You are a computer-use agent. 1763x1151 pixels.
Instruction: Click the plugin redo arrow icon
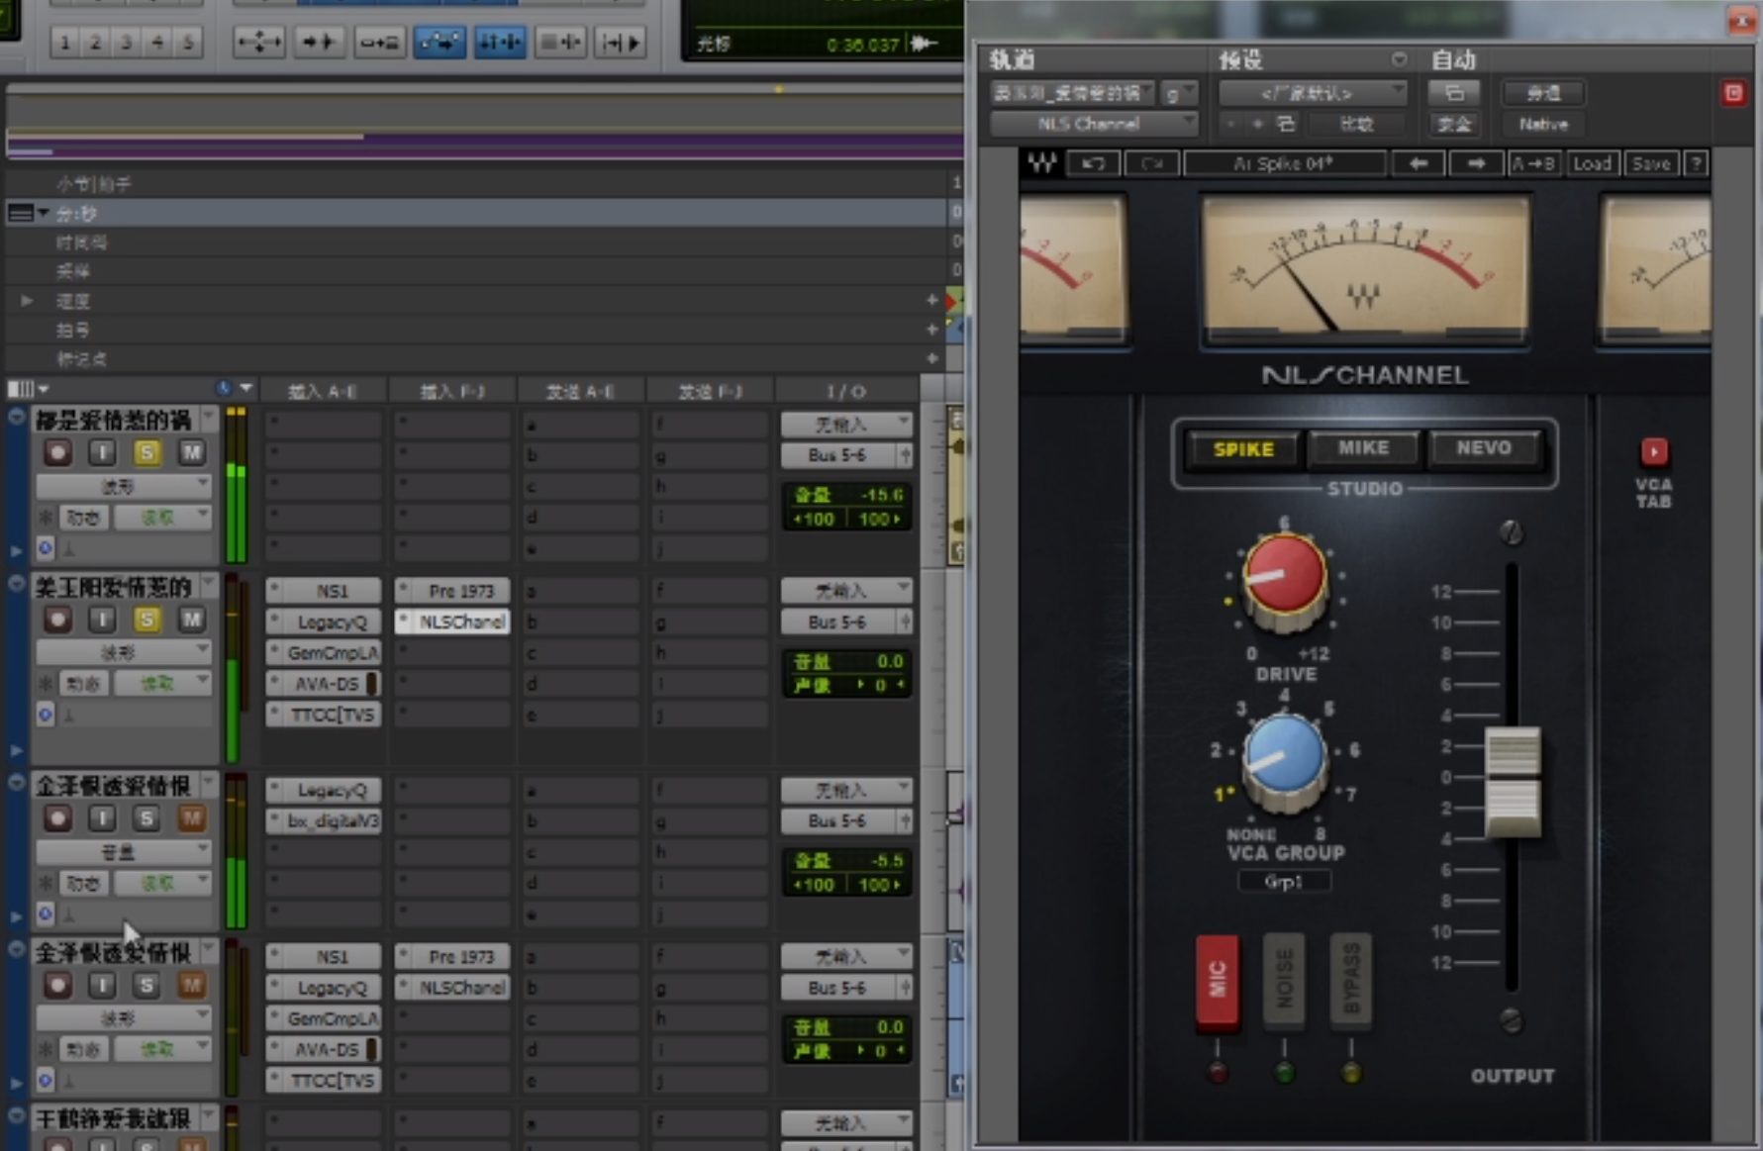1150,163
